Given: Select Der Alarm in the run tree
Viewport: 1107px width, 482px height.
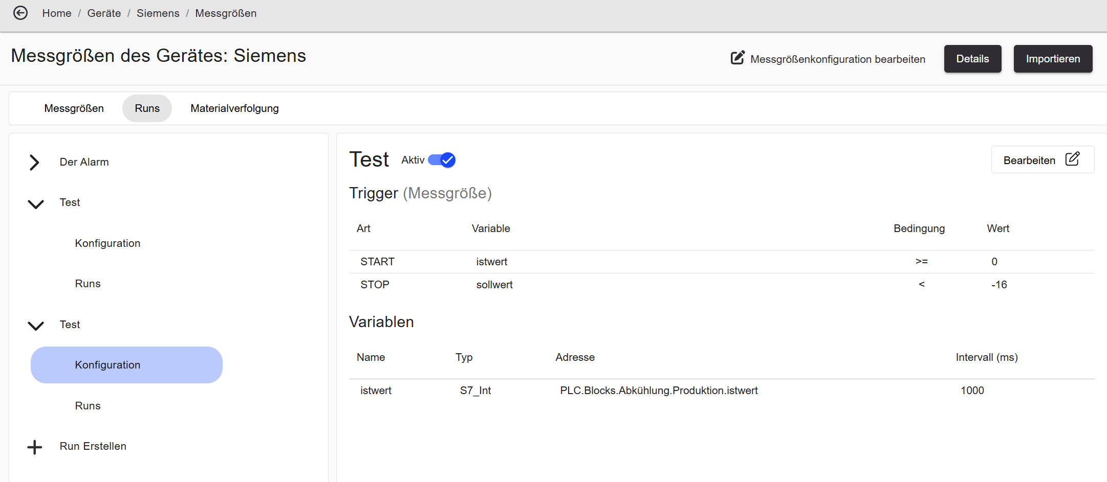Looking at the screenshot, I should click(84, 162).
